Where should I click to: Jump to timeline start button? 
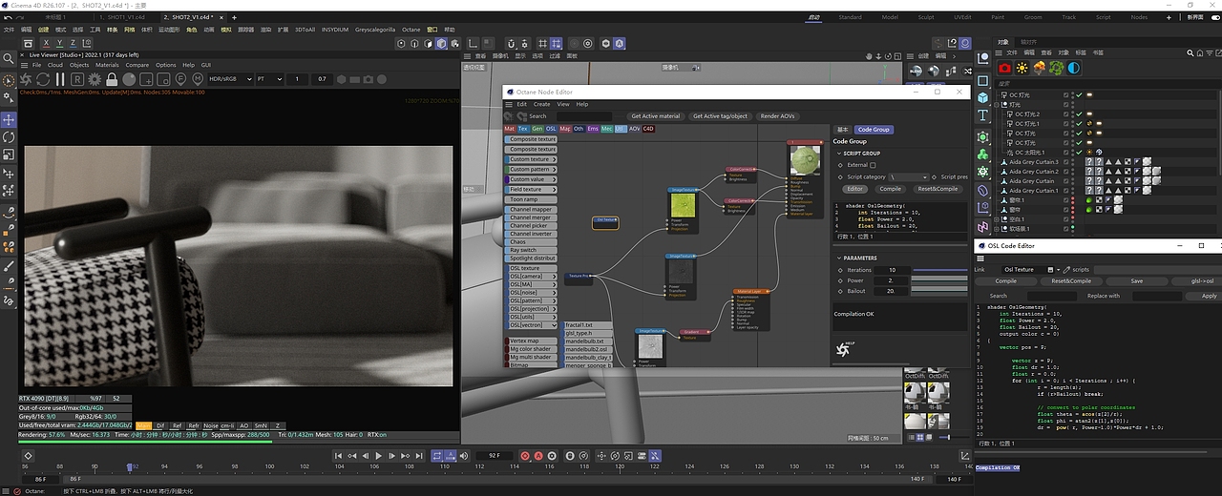[x=338, y=456]
